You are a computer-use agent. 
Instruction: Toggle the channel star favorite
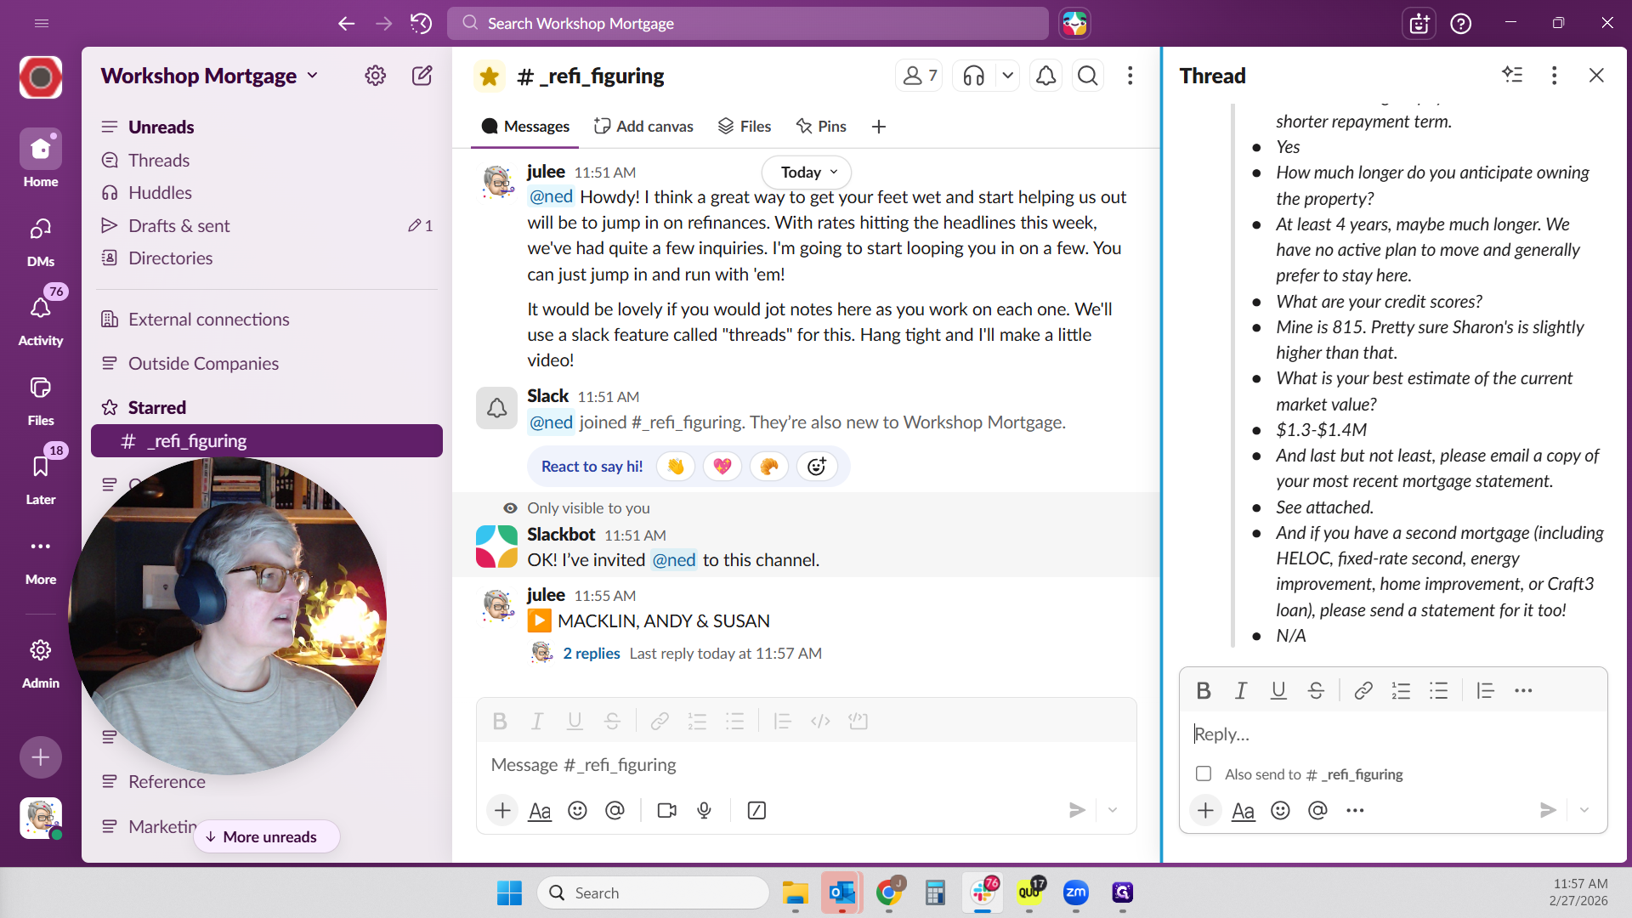(x=490, y=76)
